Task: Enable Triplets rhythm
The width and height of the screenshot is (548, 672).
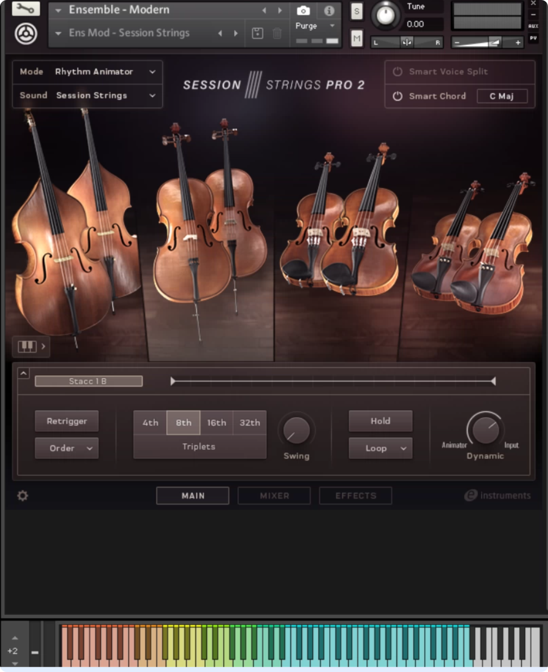Action: coord(199,447)
